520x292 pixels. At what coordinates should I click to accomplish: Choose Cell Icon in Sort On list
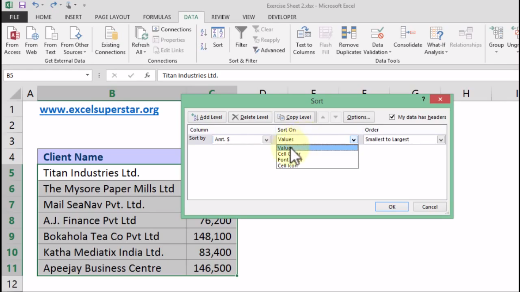click(317, 165)
